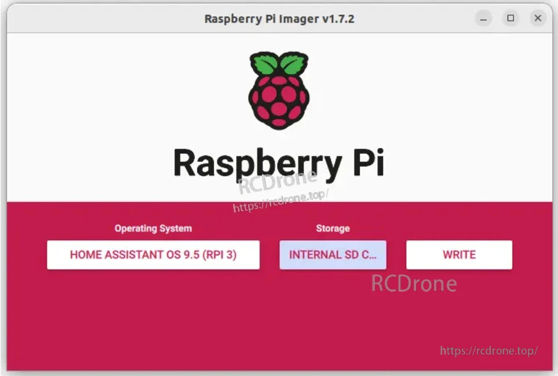Click the RCDrone watermark text

pyautogui.click(x=413, y=284)
